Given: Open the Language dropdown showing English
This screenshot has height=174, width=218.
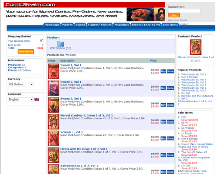Looking at the screenshot, I should (21, 99).
